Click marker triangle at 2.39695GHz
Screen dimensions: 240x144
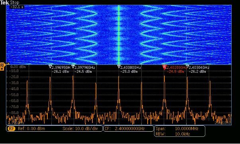click(x=50, y=66)
